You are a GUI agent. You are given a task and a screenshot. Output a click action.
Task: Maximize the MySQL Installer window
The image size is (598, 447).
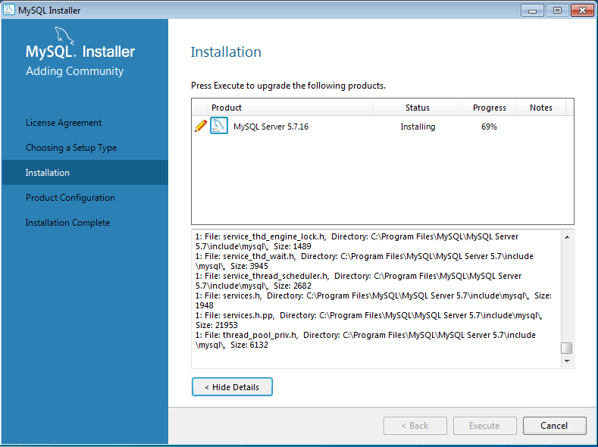pos(557,11)
